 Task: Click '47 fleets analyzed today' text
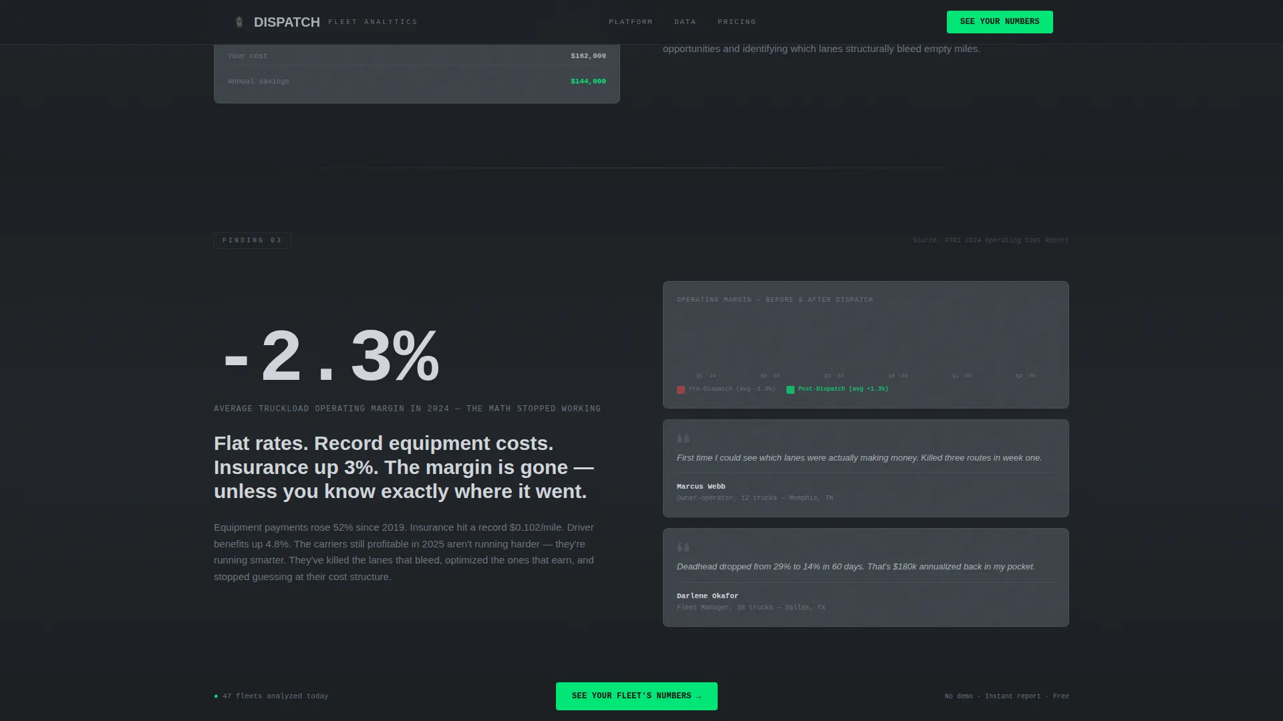pyautogui.click(x=275, y=696)
